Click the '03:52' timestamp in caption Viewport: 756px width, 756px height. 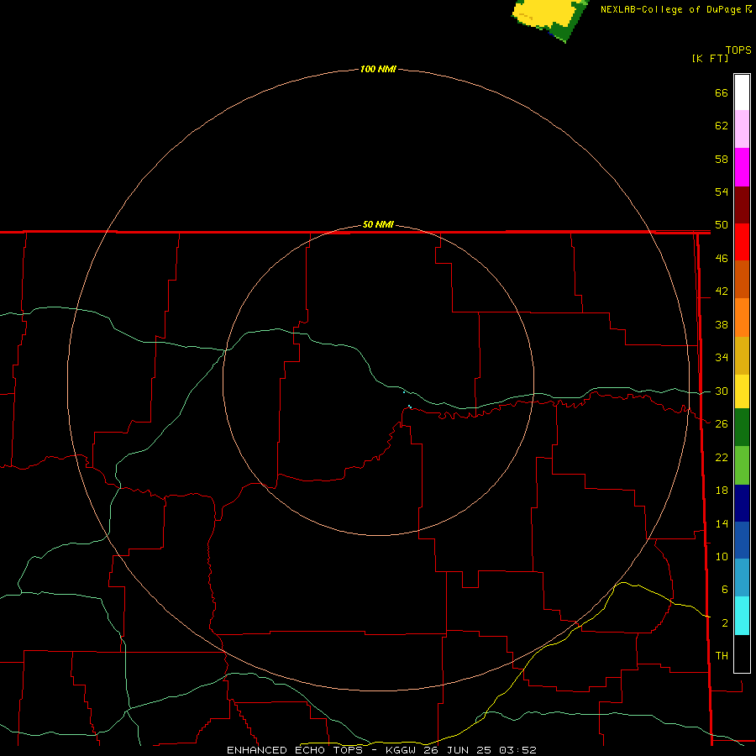(x=517, y=750)
